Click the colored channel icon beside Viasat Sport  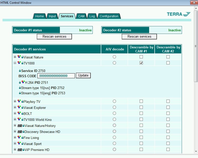click(19, 143)
